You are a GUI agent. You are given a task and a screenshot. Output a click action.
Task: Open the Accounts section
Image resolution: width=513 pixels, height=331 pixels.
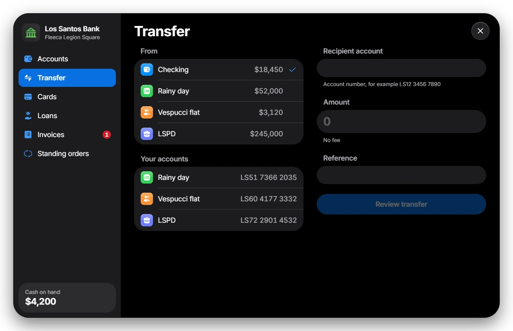coord(67,59)
